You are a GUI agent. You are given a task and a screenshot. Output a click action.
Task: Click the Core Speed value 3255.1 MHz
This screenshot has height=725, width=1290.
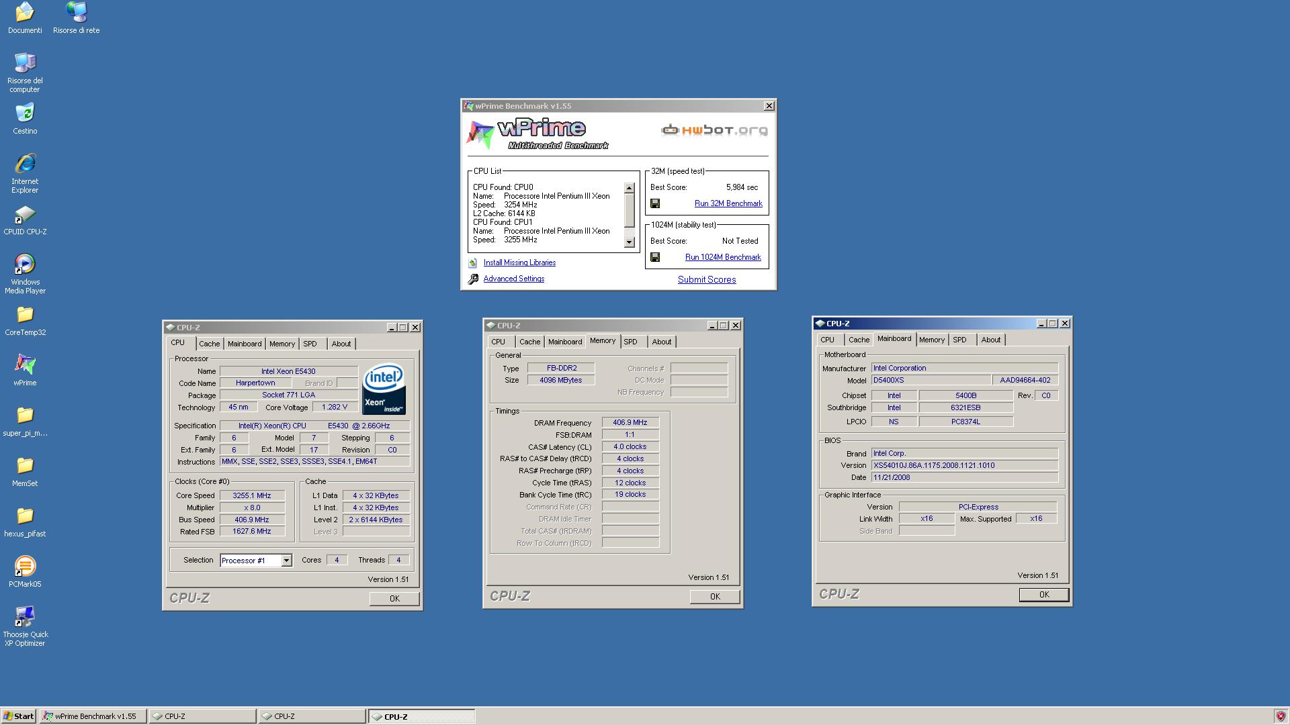(252, 495)
